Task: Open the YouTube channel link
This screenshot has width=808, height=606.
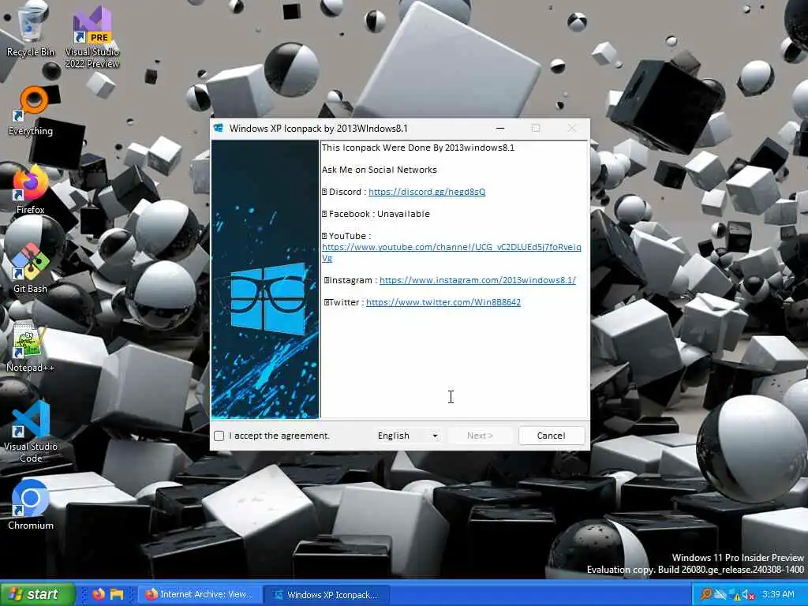Action: [x=451, y=252]
